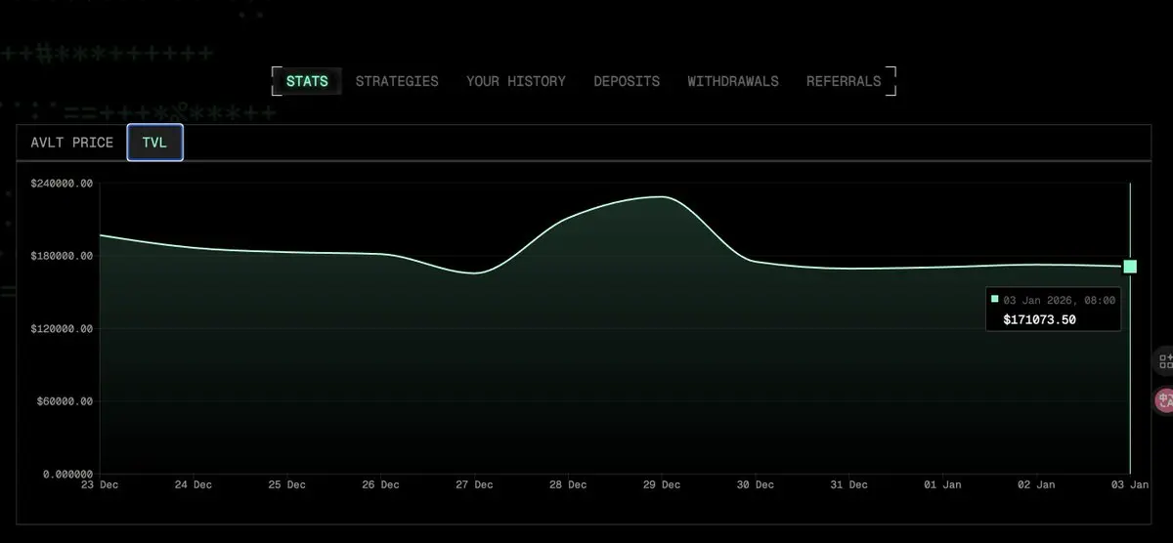The width and height of the screenshot is (1173, 543).
Task: Open the DEPOSITS tab
Action: click(x=627, y=81)
